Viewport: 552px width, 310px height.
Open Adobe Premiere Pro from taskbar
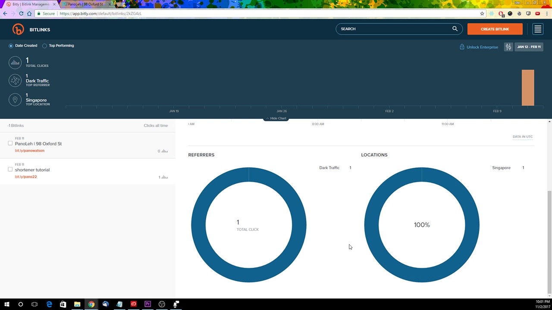point(148,304)
